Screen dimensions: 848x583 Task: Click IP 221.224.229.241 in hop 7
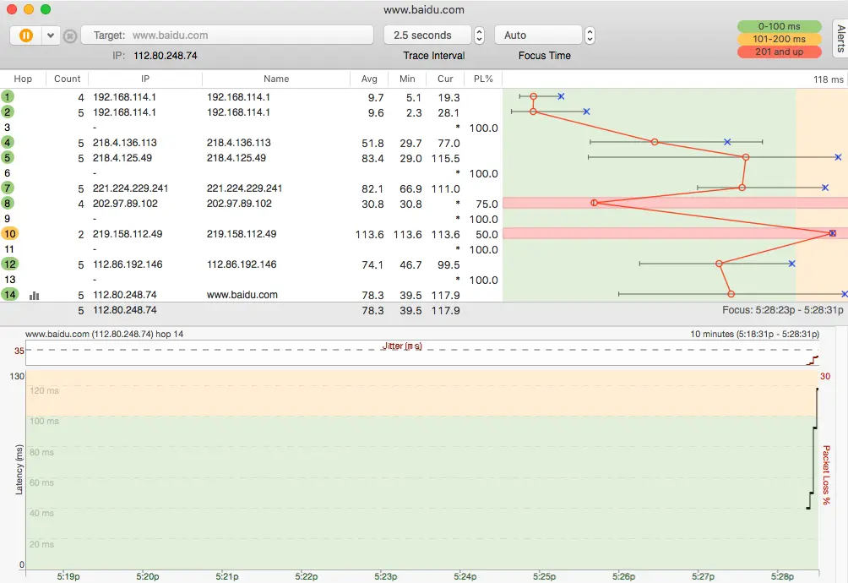tap(130, 188)
